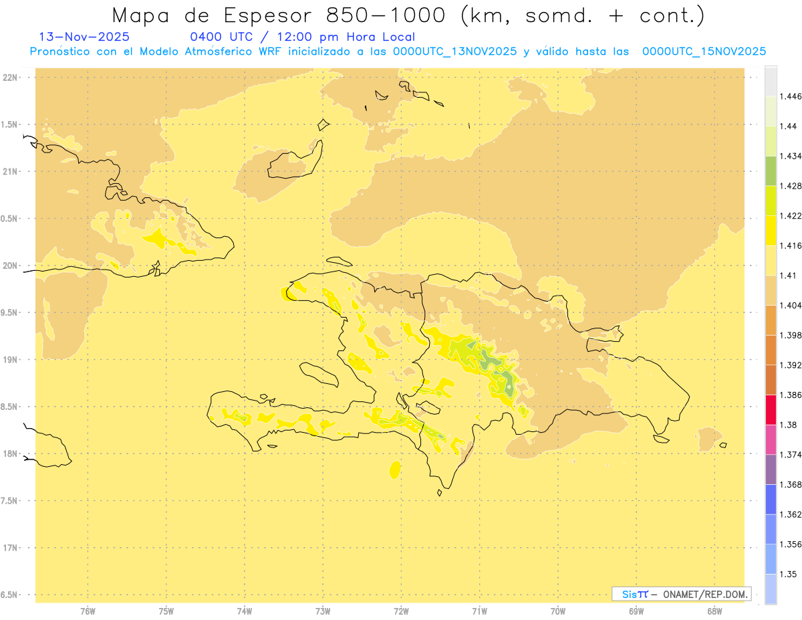Click legend value '1.35'
This screenshot has height=620, width=802.
(789, 574)
